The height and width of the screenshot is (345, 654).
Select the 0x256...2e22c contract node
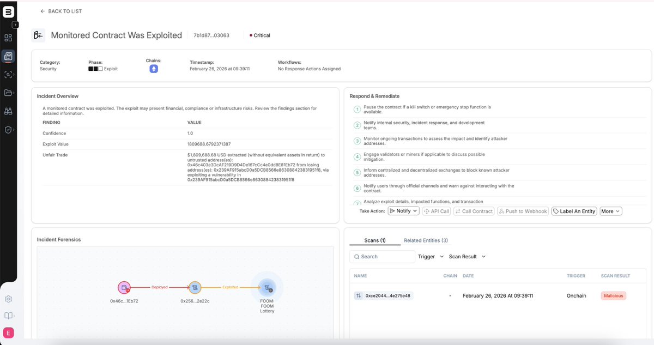point(195,287)
